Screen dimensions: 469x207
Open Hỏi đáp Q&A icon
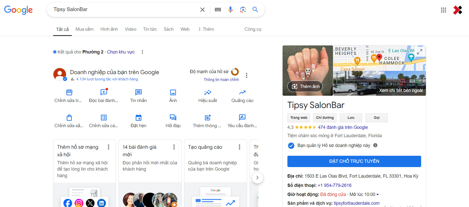pos(173,118)
